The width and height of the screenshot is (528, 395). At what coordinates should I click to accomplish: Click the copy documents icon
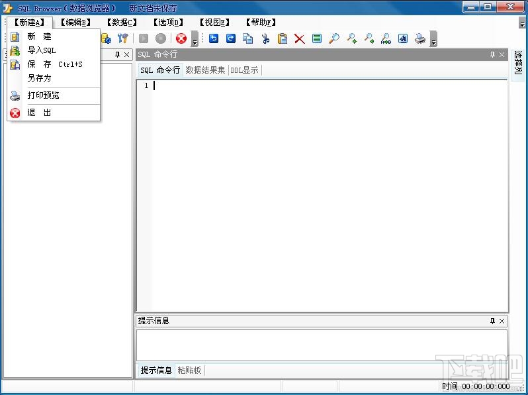[248, 38]
